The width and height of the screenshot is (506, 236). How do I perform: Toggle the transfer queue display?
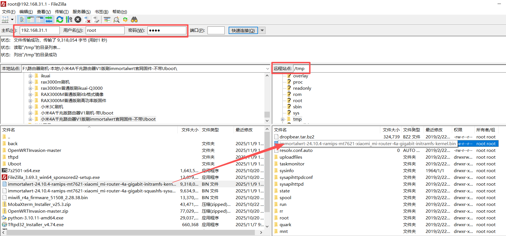click(x=49, y=19)
